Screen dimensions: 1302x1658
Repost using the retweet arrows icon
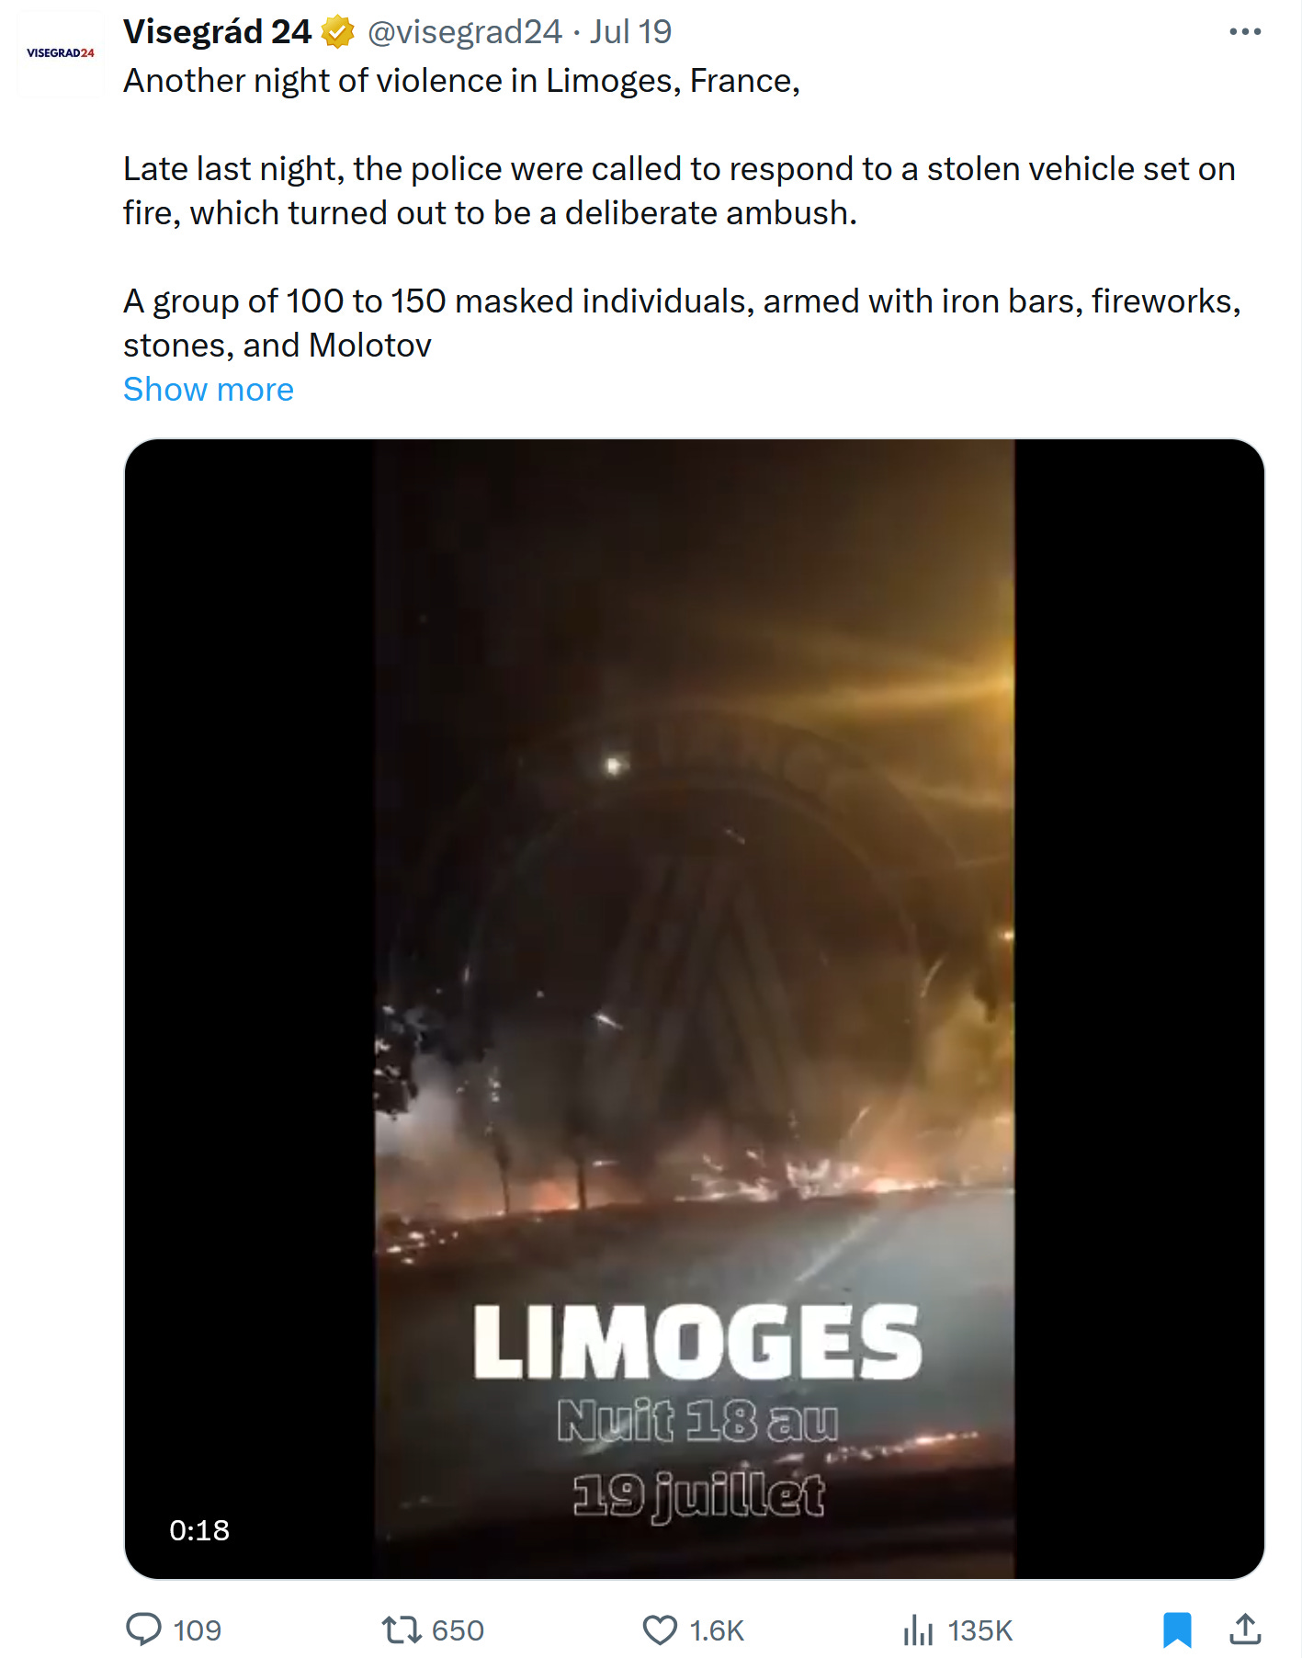[402, 1630]
